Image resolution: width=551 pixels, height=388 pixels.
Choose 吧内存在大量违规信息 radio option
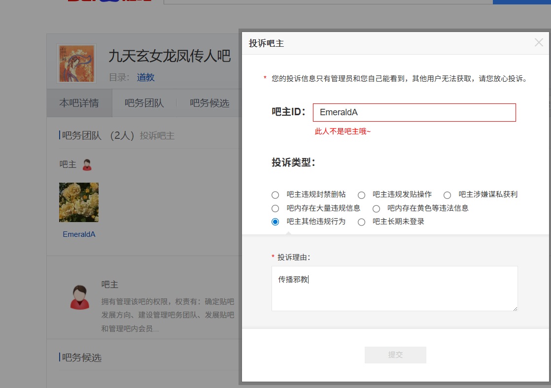coord(275,208)
